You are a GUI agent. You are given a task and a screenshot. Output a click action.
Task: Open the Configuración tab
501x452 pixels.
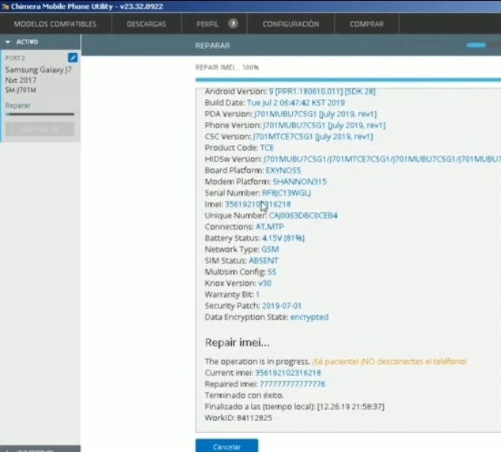(290, 24)
